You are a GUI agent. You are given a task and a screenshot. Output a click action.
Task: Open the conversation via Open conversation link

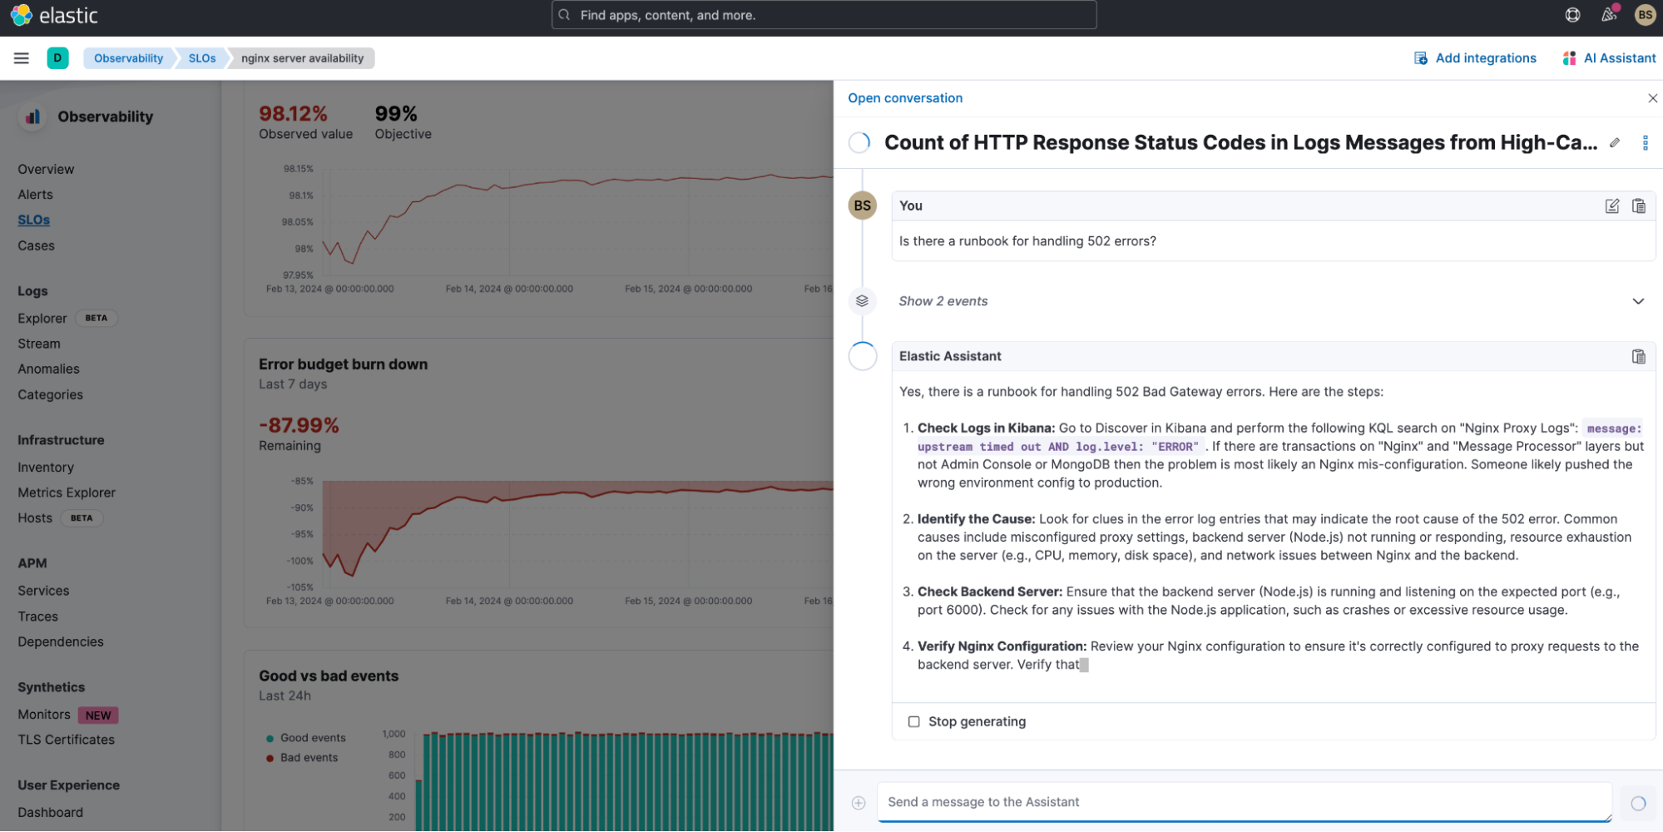click(x=904, y=97)
